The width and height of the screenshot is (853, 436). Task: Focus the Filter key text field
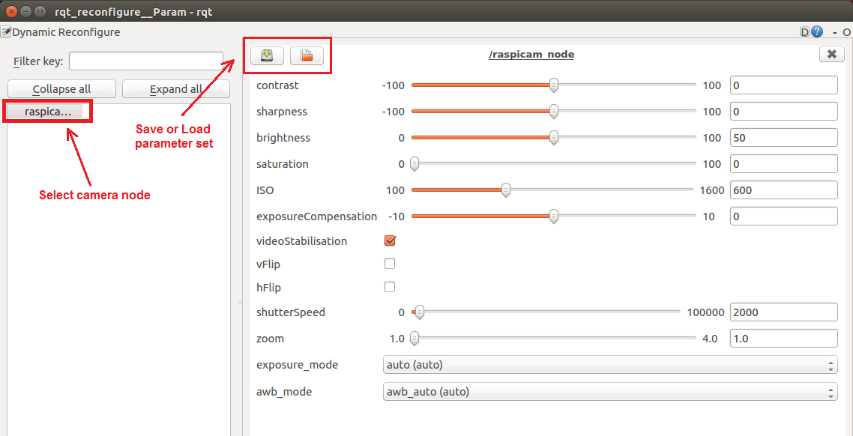tap(146, 61)
